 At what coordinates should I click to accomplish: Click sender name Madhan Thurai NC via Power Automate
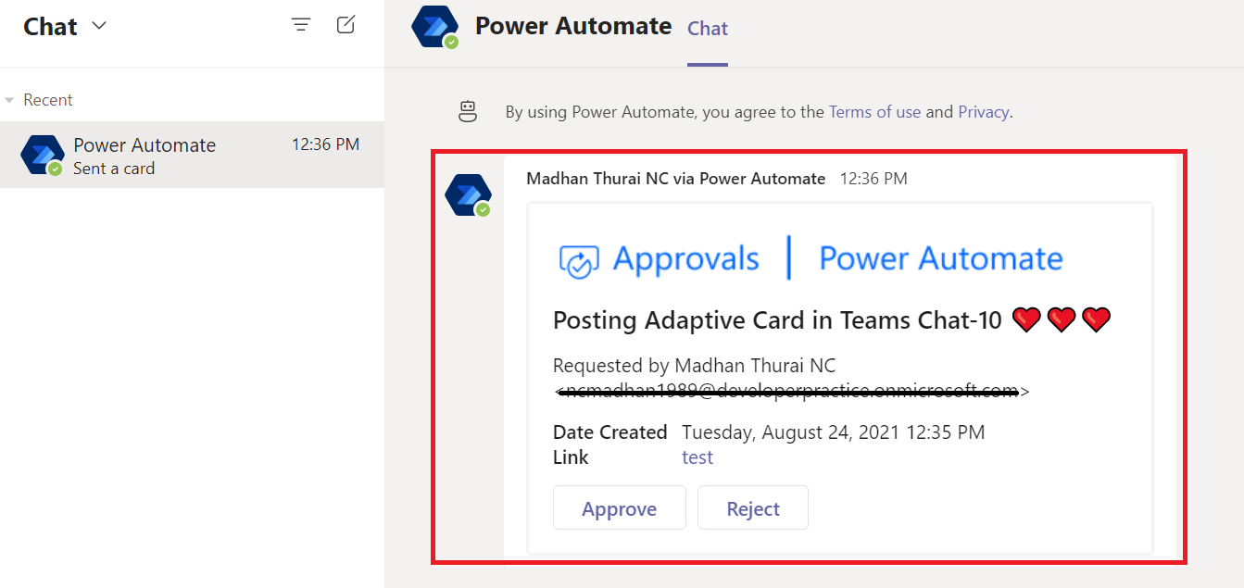(x=676, y=179)
